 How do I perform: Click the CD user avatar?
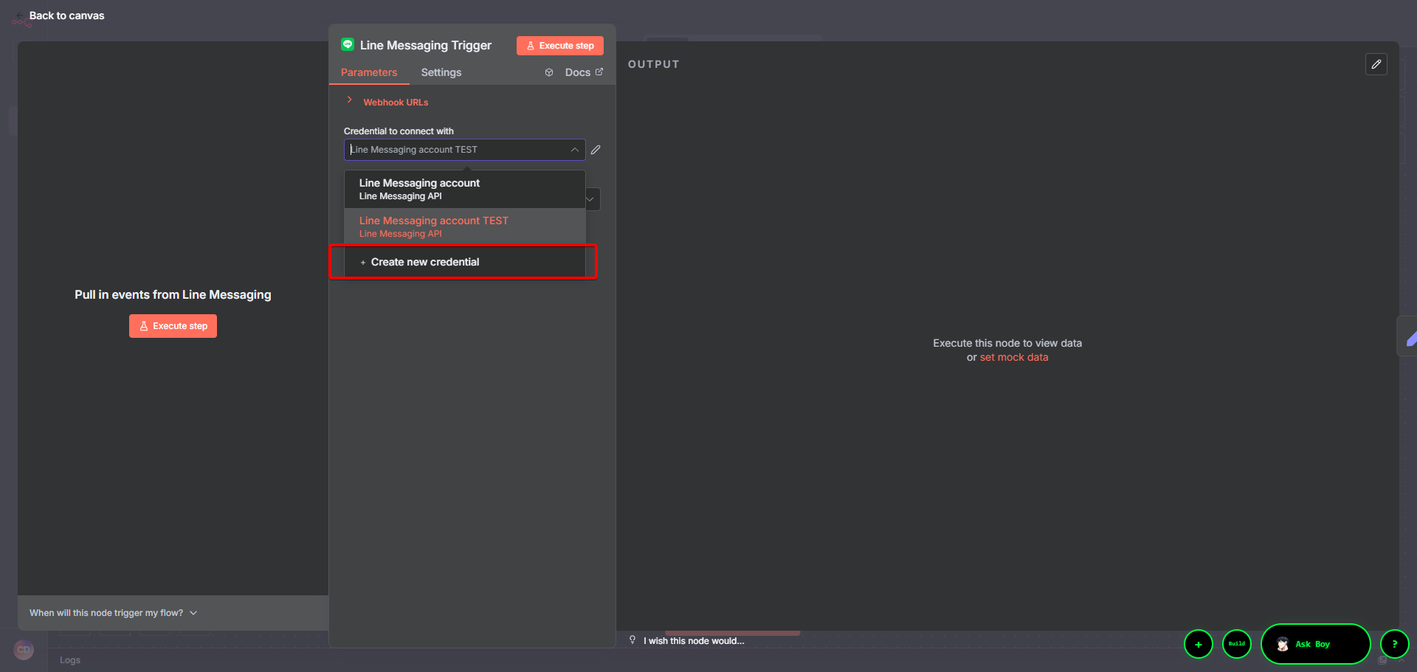tap(24, 650)
